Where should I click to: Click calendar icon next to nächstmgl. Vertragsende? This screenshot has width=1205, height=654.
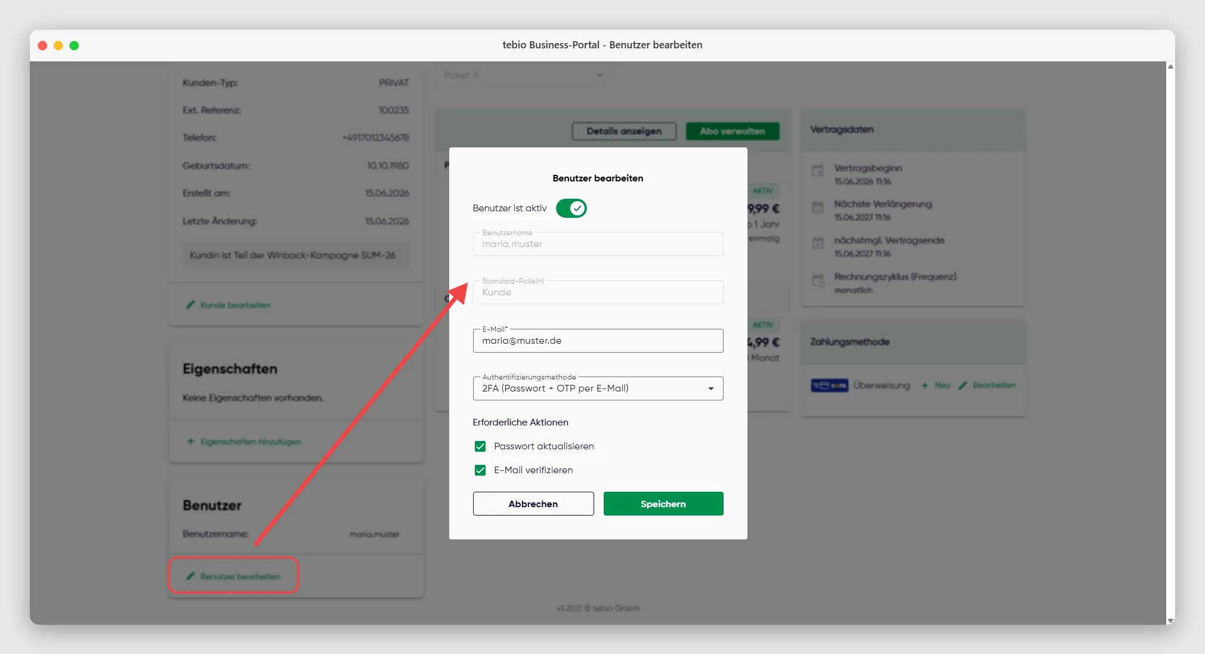pos(818,243)
